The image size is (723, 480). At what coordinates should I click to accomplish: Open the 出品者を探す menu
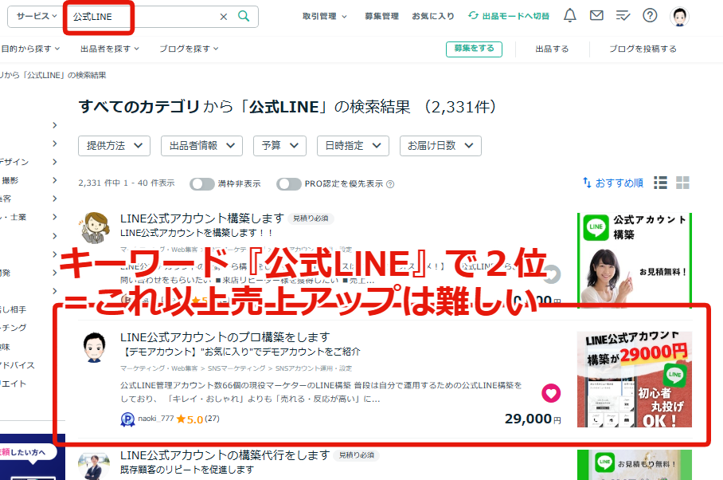tap(110, 49)
